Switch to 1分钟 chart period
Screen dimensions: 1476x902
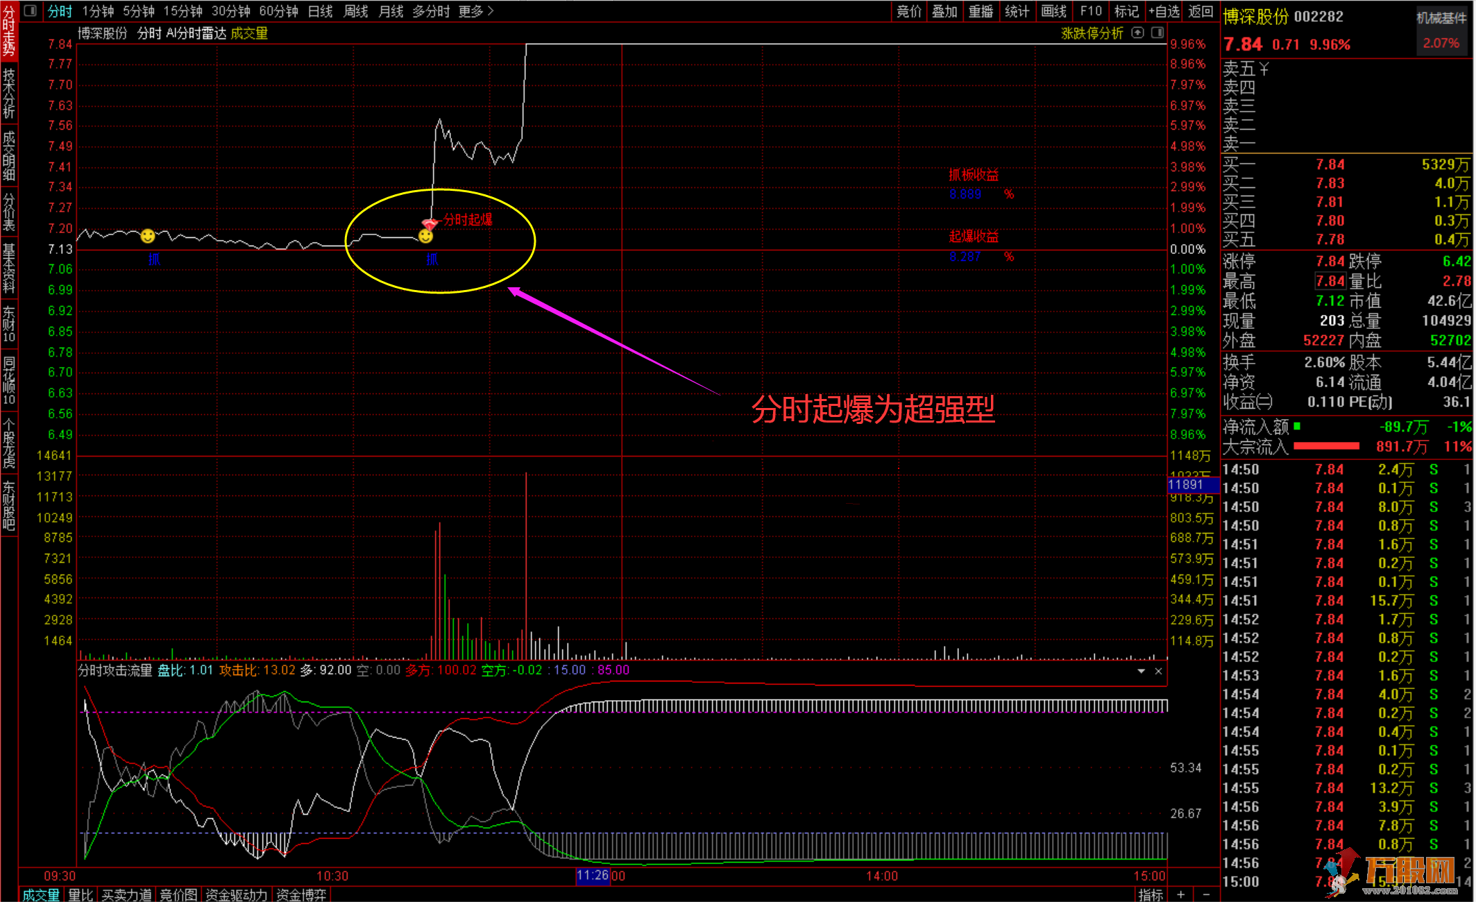(98, 11)
